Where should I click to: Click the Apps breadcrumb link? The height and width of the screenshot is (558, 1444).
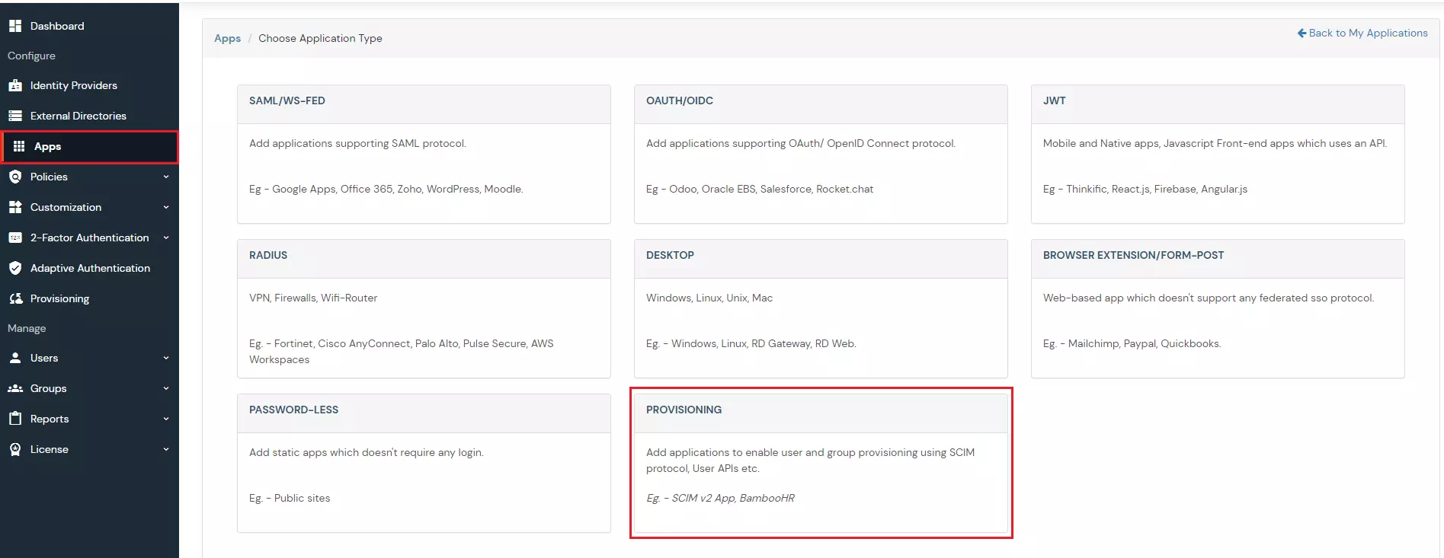(227, 38)
